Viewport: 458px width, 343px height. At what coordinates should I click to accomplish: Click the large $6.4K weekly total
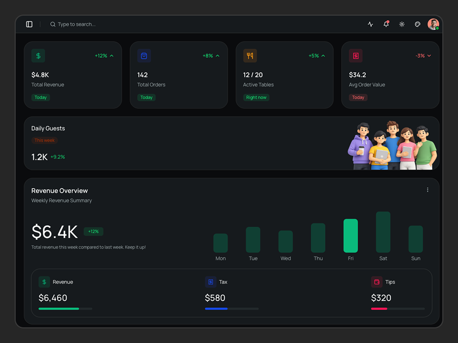[x=55, y=232]
